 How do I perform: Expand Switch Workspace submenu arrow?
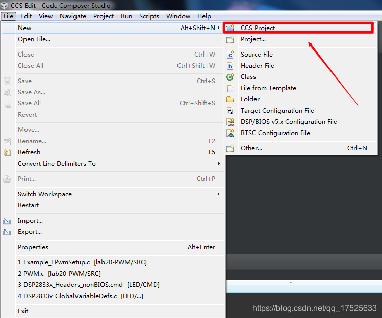[218, 194]
